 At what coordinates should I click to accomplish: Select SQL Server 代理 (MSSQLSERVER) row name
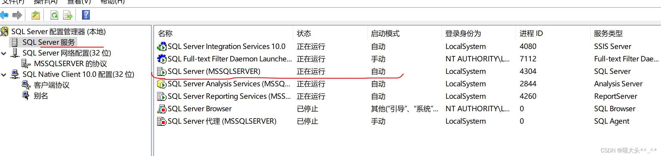point(222,121)
